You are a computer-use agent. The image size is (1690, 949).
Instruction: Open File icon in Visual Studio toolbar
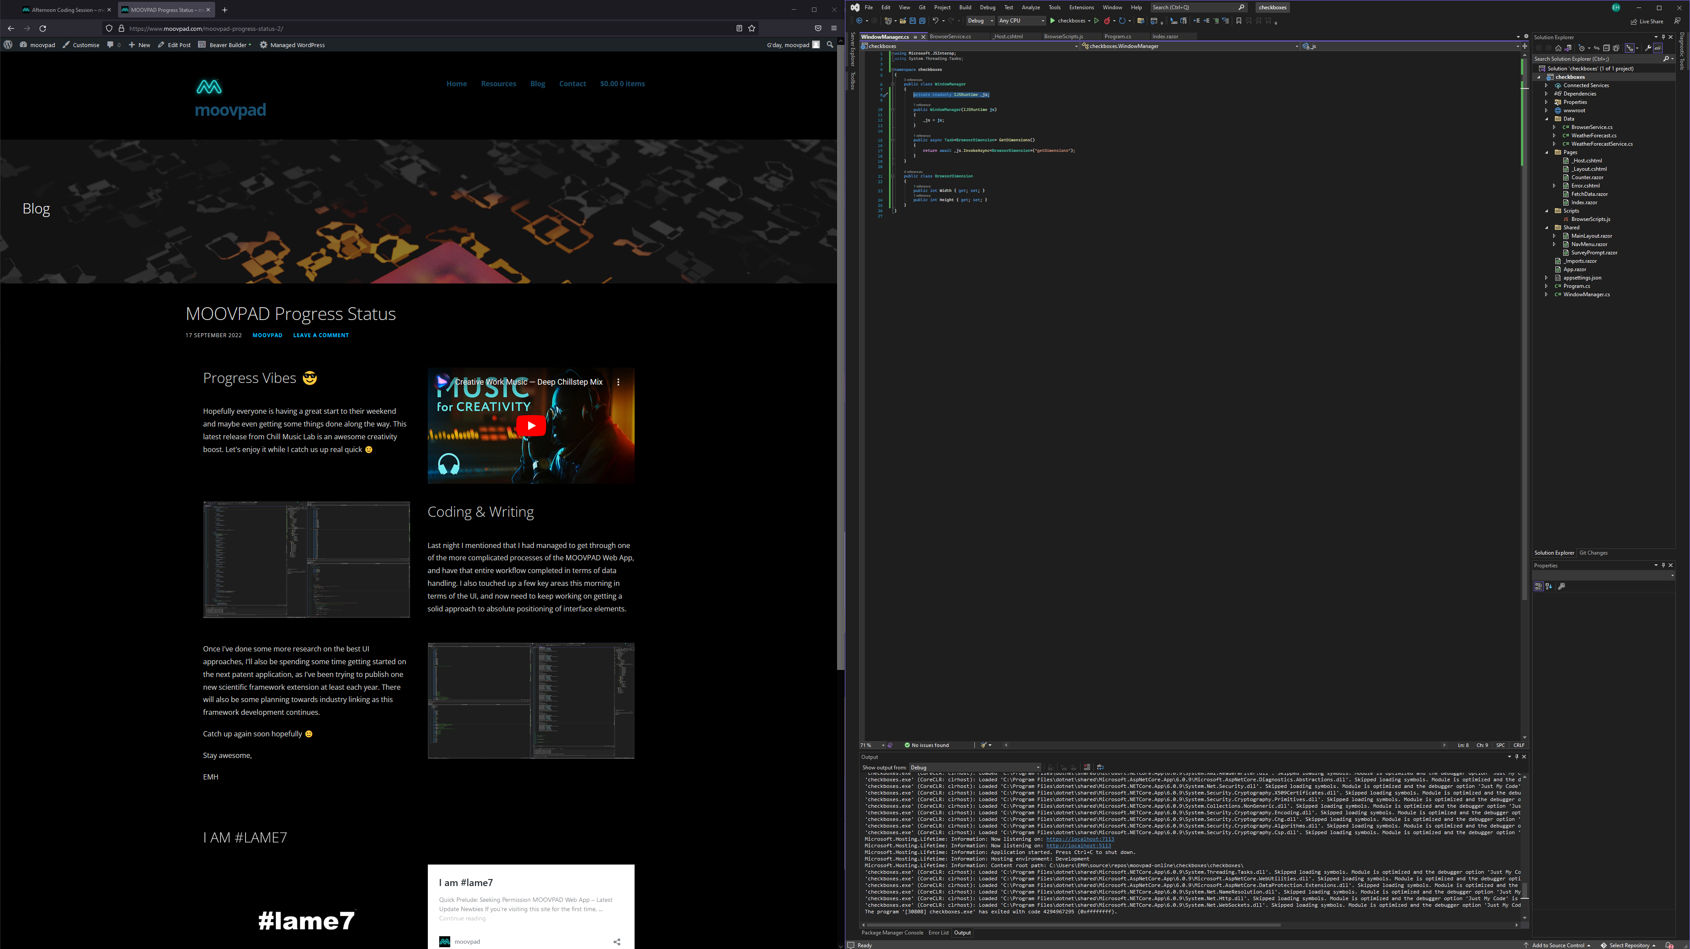click(x=904, y=21)
